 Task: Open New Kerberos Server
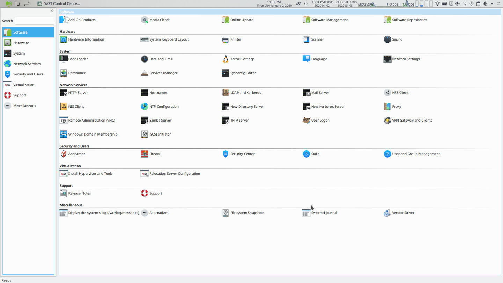coord(324,107)
